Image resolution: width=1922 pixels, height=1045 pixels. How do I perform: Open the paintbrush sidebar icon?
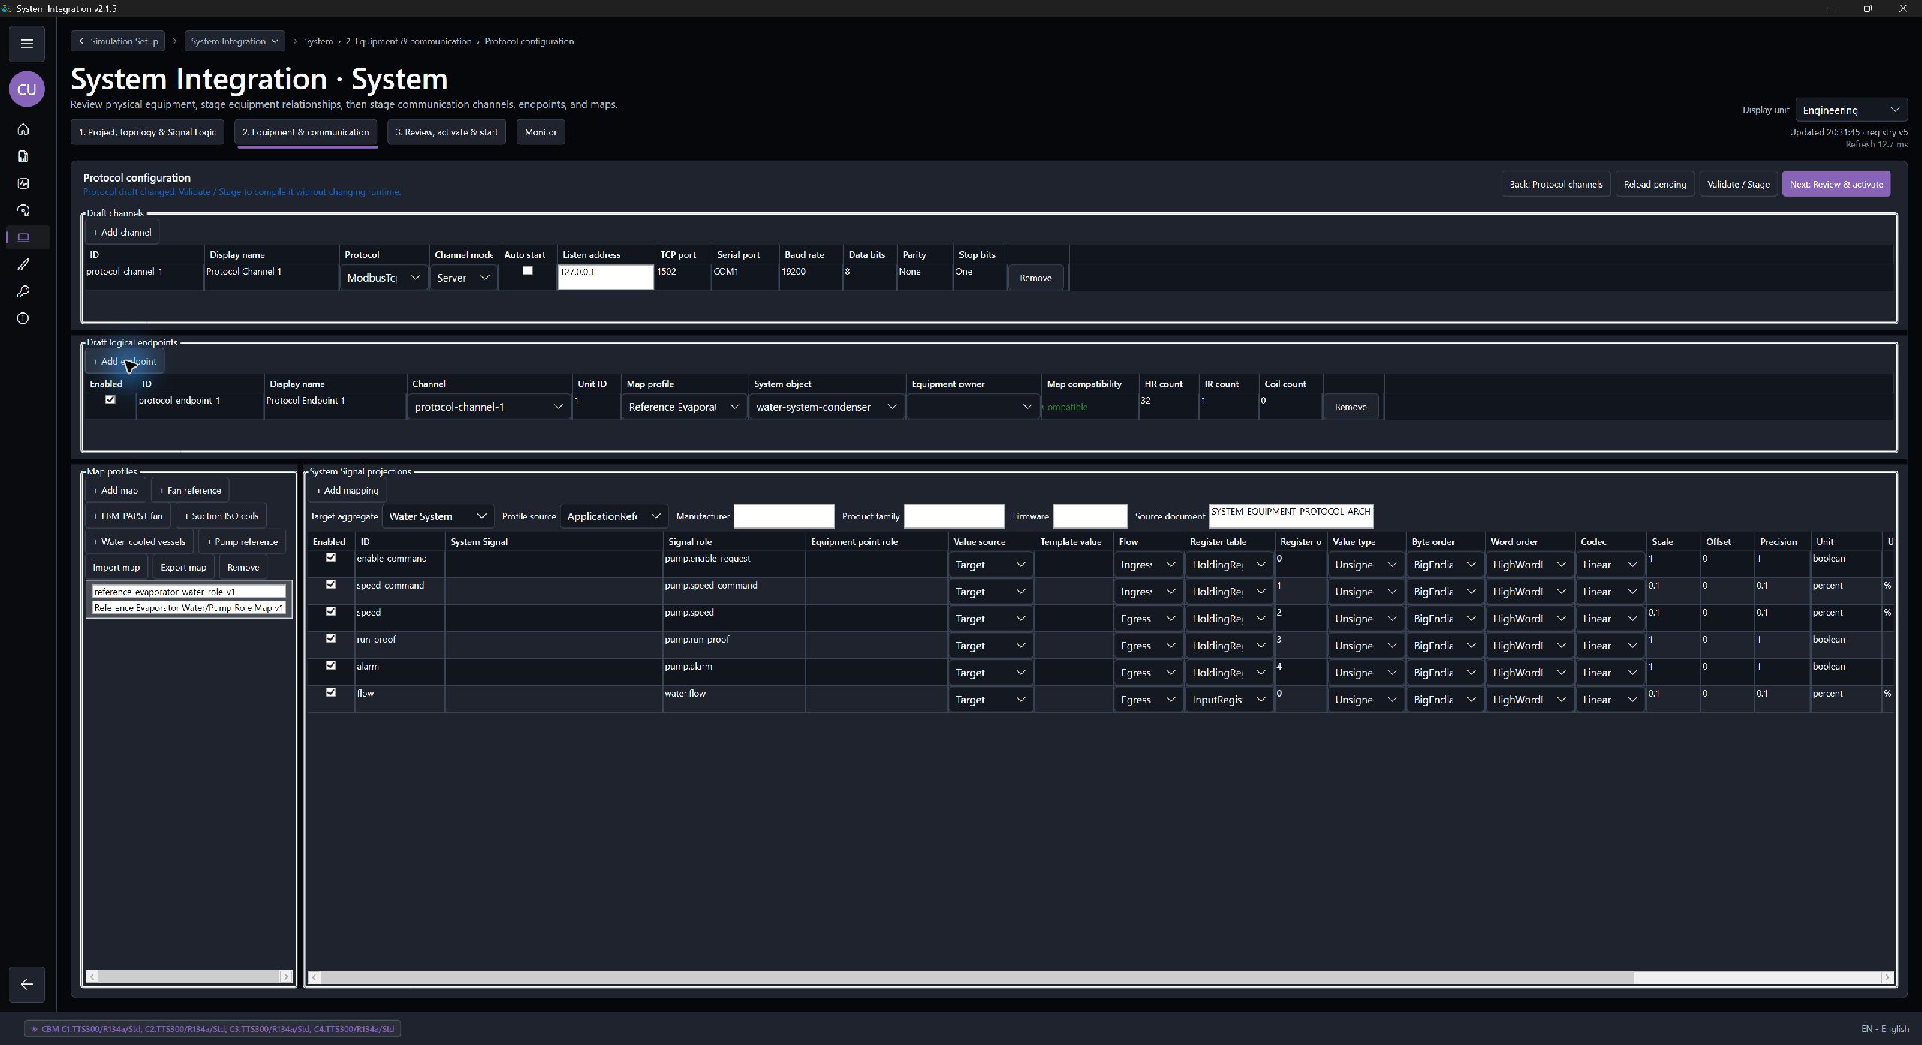pyautogui.click(x=23, y=264)
